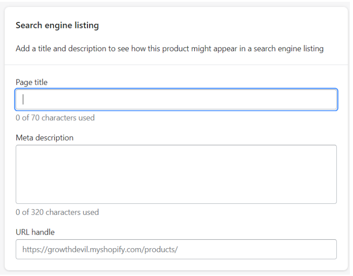
Task: Click the 0 of 70 characters used counter
Action: point(55,118)
